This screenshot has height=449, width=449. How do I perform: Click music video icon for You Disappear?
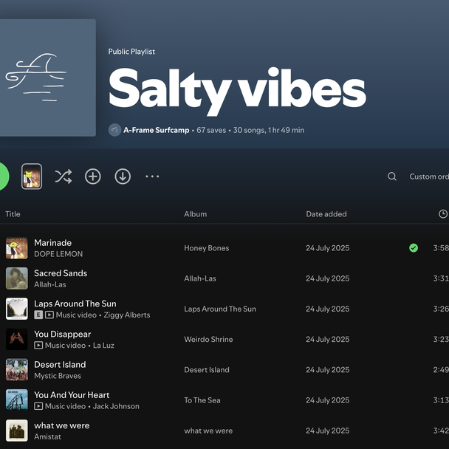38,346
